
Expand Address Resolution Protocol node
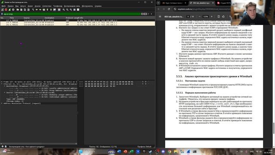pos(2,103)
